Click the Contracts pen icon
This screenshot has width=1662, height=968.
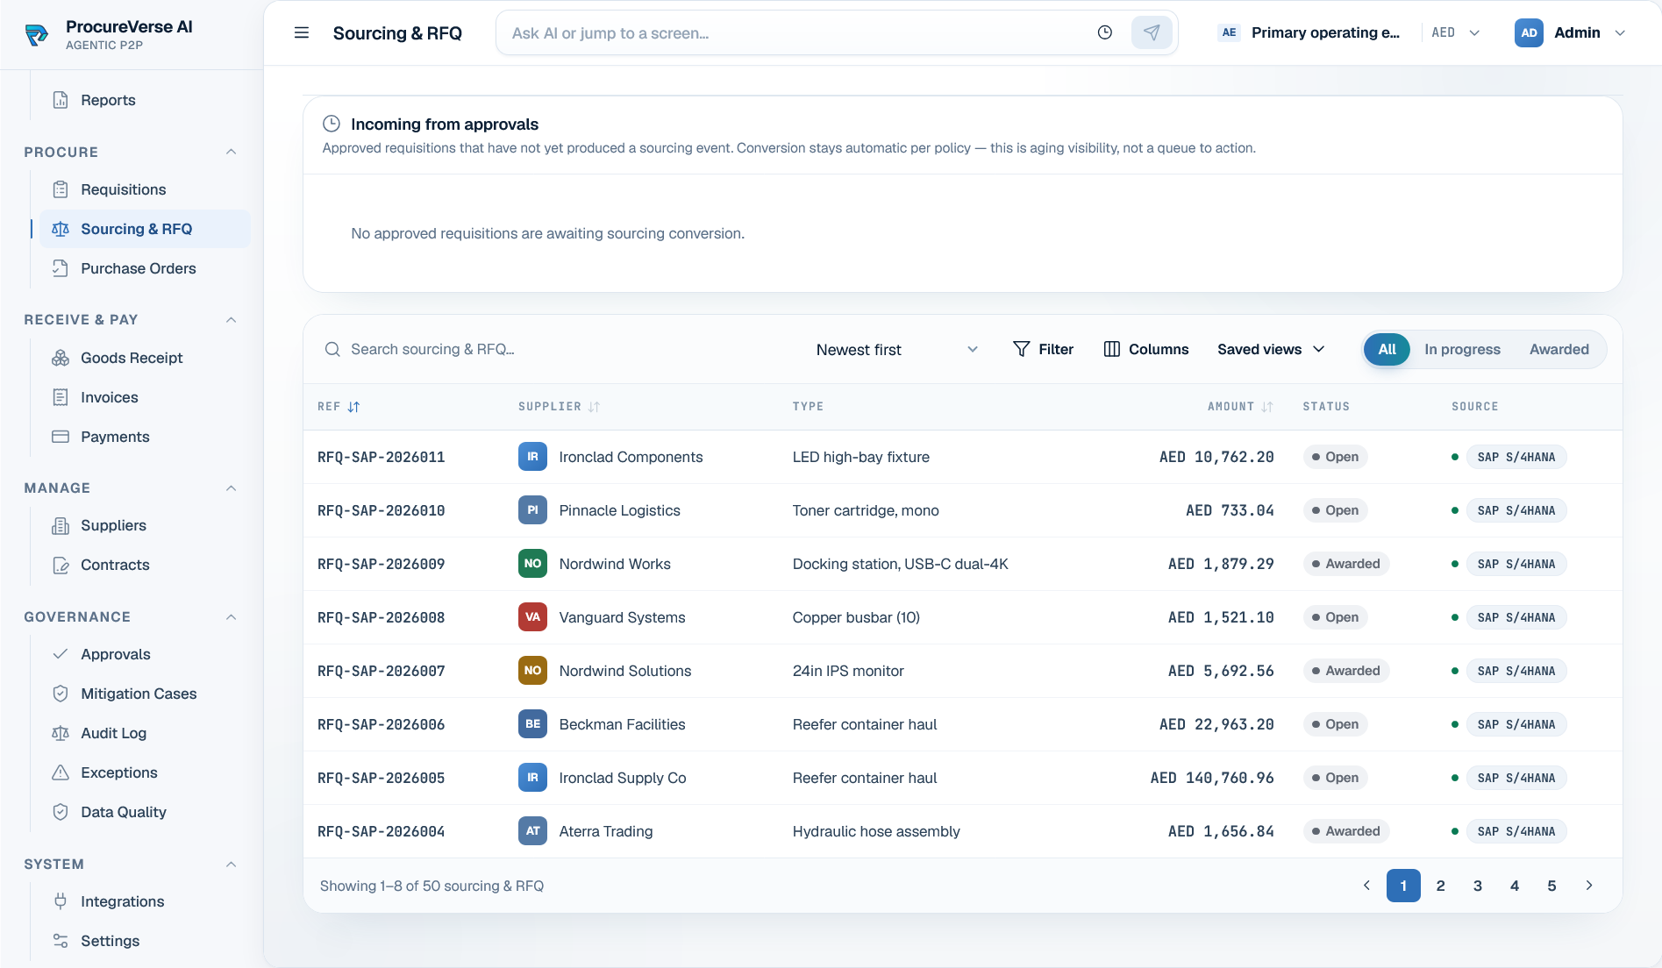[x=61, y=565]
